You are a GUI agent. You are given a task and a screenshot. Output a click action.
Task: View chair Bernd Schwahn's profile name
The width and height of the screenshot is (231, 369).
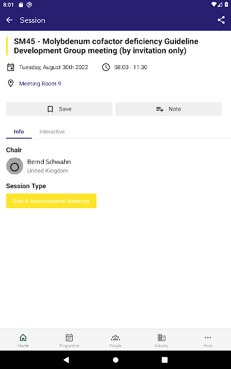49,162
